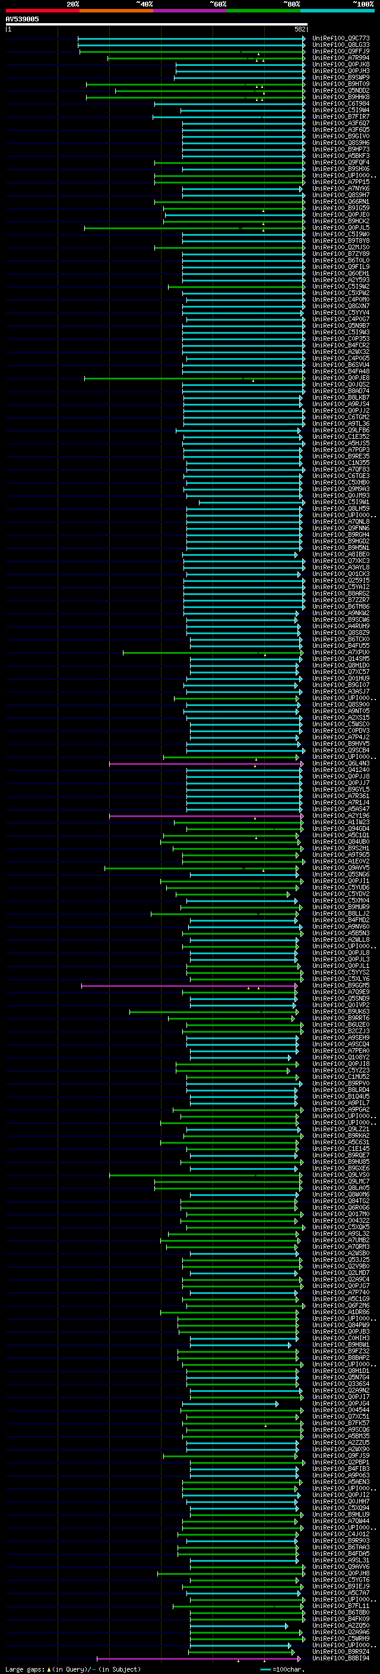The image size is (380, 1674).
Task: Open the UniRef100_B9GYL5 entry
Action: pos(340,790)
